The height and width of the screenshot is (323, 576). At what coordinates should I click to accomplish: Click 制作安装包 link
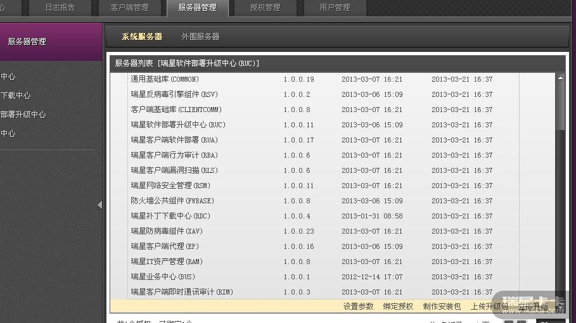[442, 306]
